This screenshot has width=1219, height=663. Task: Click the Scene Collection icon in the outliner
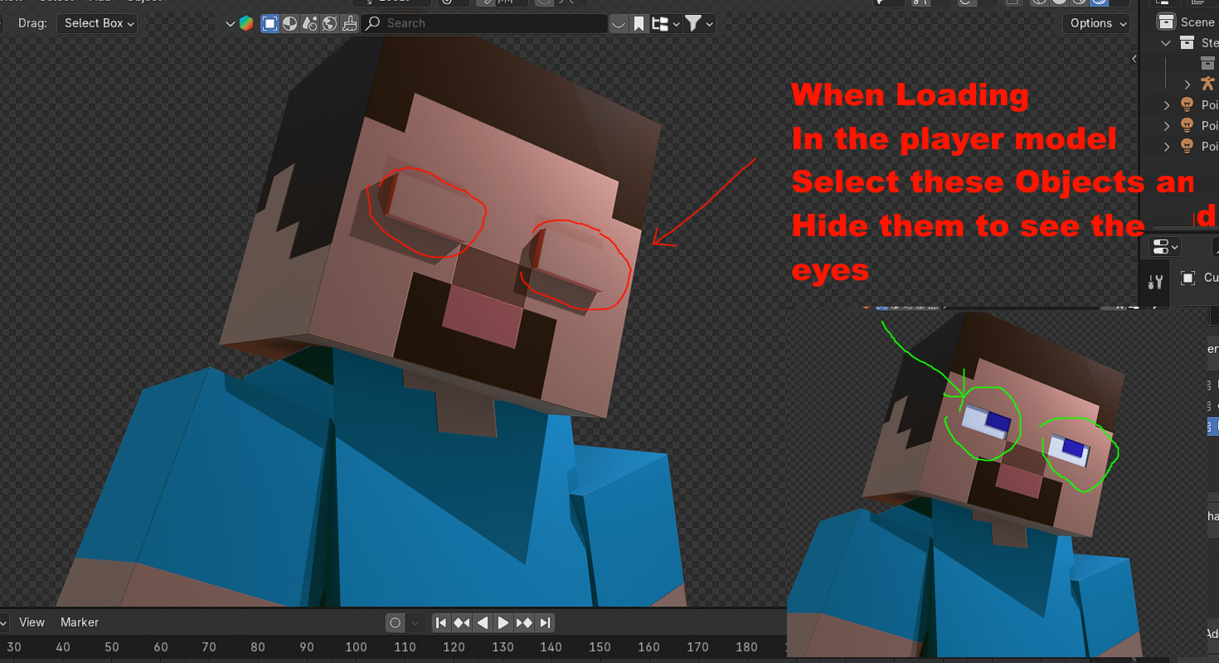pos(1166,22)
